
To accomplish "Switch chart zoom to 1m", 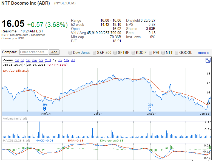I will [28, 60].
